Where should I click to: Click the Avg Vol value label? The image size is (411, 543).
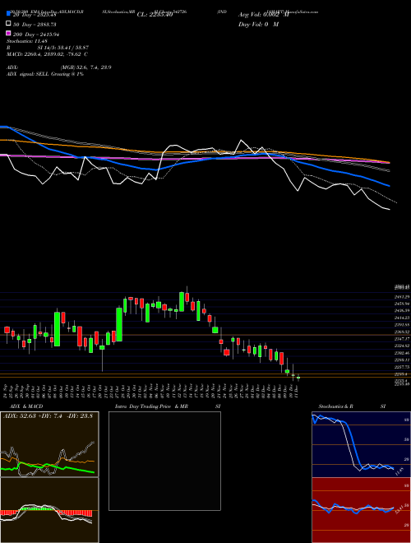263,15
